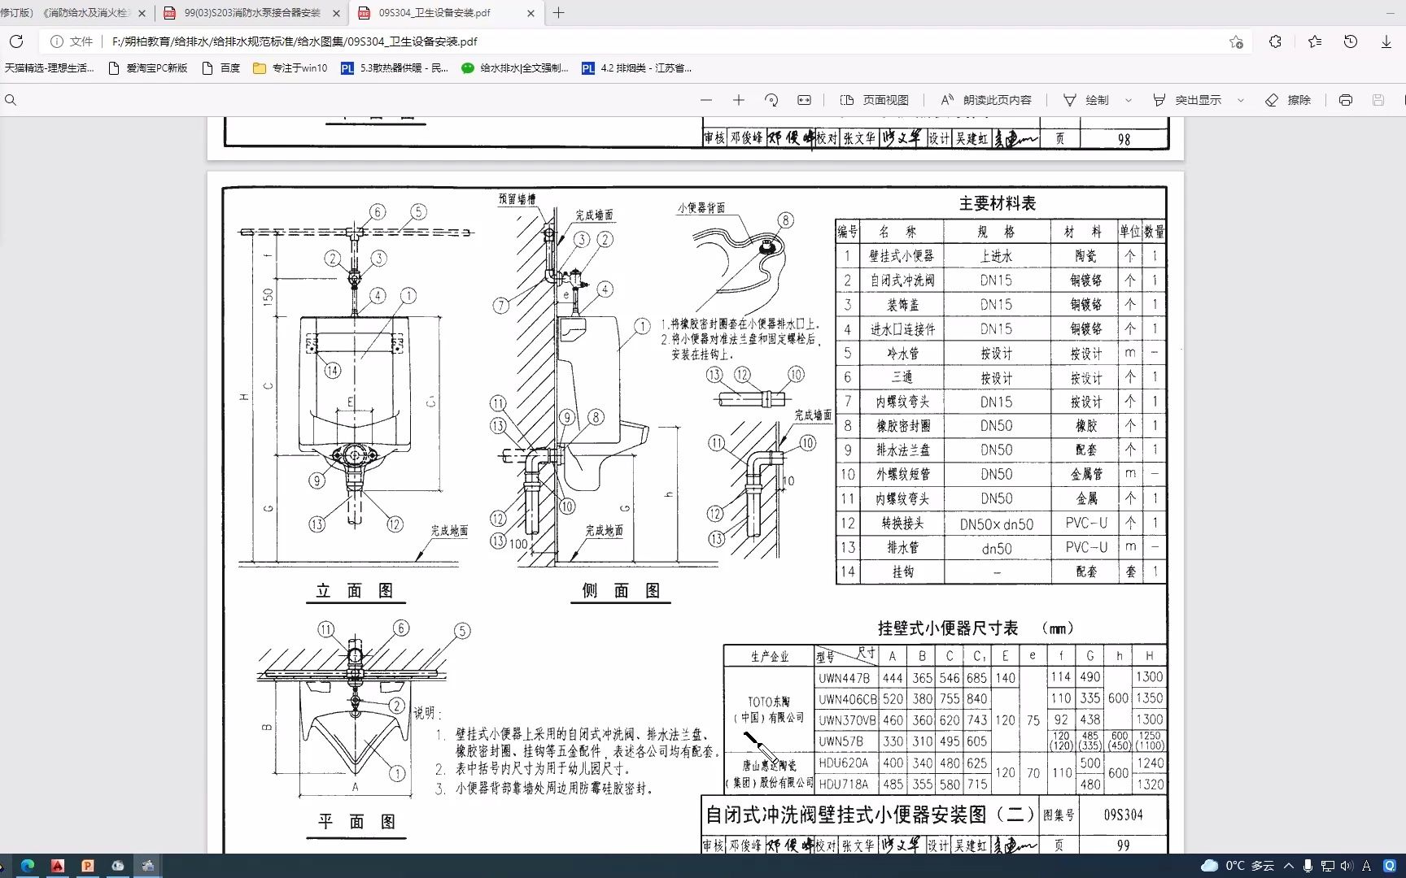The width and height of the screenshot is (1406, 878).
Task: Click the 主要材料表 table title
Action: (998, 203)
